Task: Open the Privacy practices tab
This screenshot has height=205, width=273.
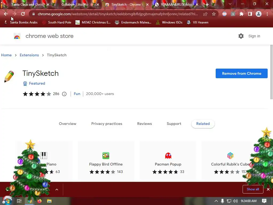Action: tap(107, 124)
